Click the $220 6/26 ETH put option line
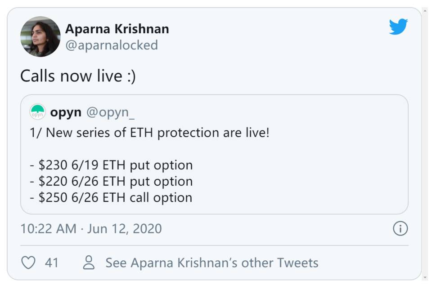 (111, 181)
